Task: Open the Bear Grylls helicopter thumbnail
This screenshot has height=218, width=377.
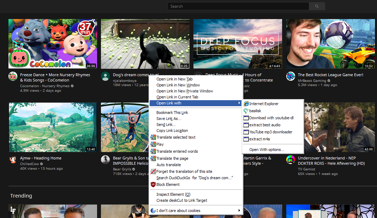Action: click(x=125, y=127)
